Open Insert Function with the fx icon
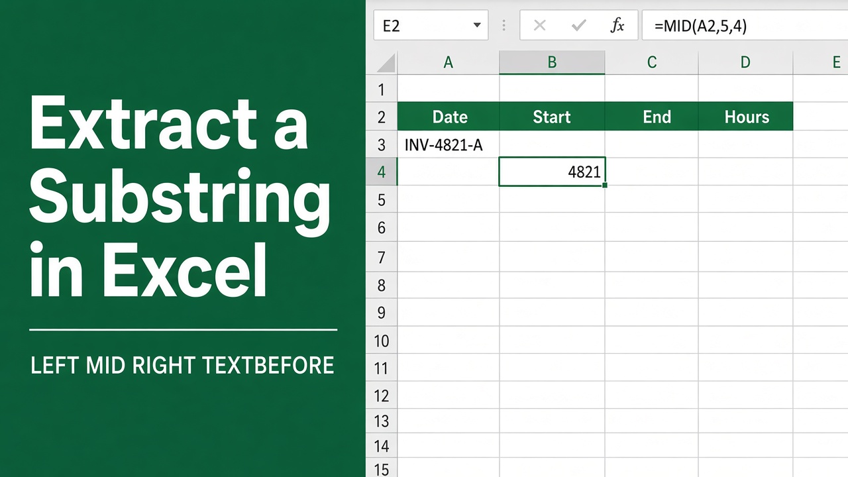The width and height of the screenshot is (848, 477). pos(617,26)
